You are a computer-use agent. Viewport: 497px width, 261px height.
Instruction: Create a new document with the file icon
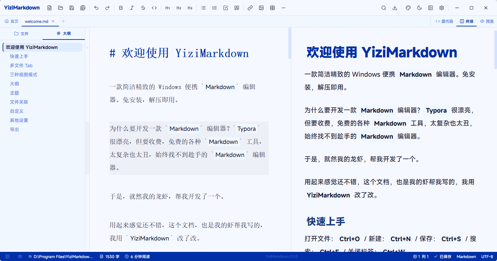click(x=49, y=8)
